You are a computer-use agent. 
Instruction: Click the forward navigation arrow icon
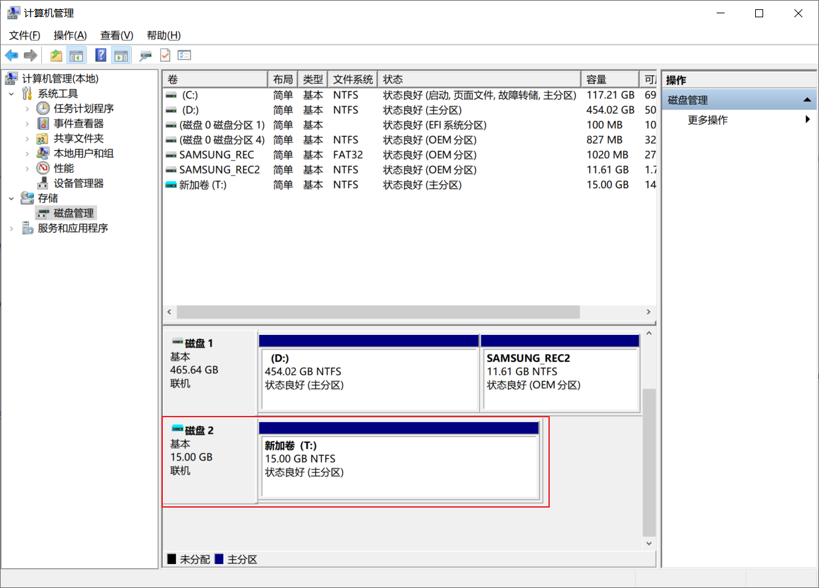[x=30, y=55]
